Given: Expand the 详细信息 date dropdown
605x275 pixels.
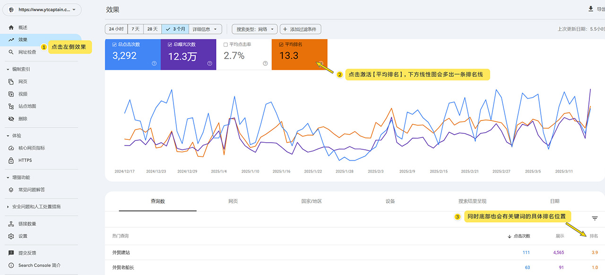Looking at the screenshot, I should pos(206,29).
